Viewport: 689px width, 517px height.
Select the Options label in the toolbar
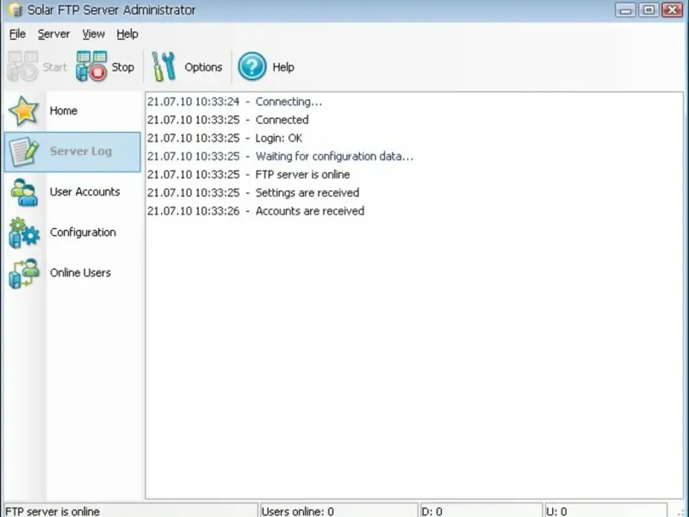click(203, 67)
